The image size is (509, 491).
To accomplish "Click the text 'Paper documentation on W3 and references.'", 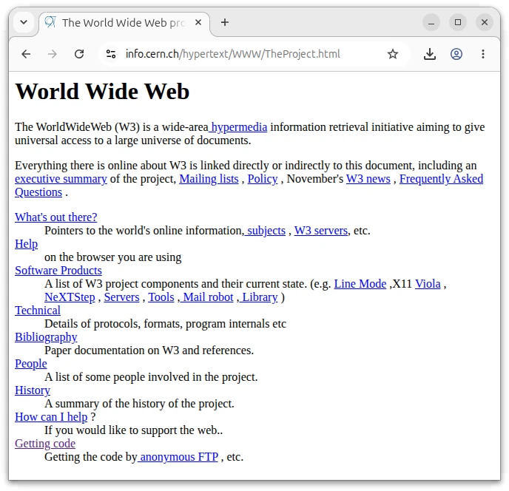I will [x=149, y=351].
